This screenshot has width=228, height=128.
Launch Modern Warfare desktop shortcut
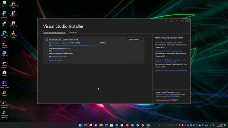point(4,64)
